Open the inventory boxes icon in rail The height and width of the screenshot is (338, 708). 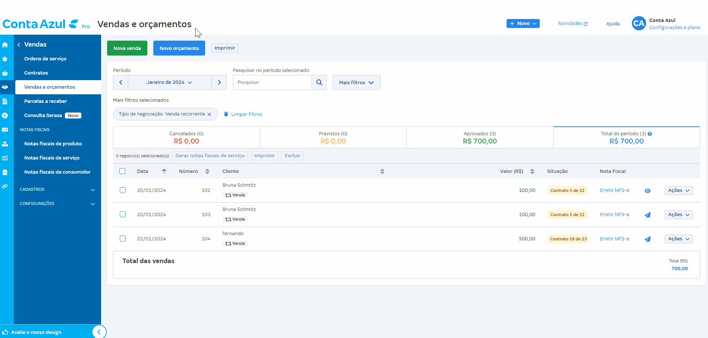(x=5, y=144)
